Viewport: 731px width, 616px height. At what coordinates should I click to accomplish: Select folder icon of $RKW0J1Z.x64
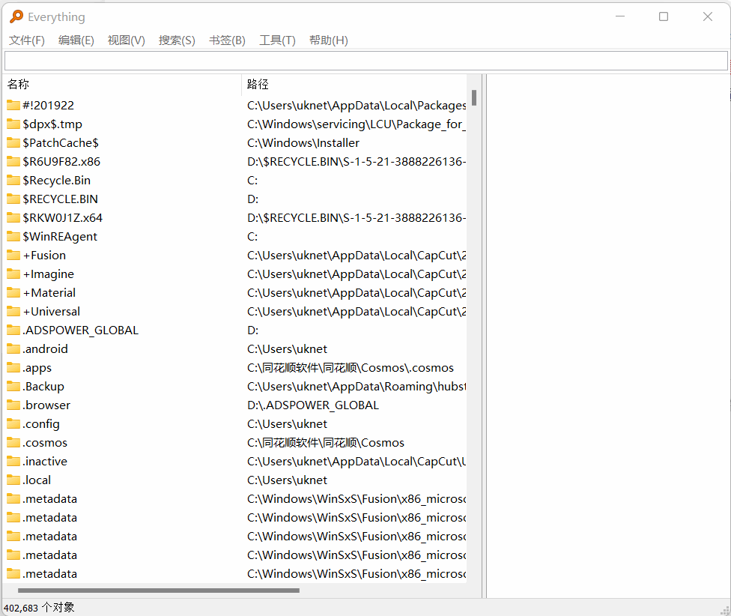[x=13, y=218]
